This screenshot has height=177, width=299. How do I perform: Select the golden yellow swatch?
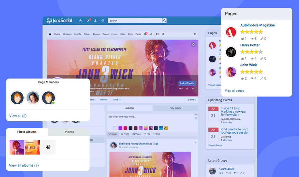tap(166, 128)
